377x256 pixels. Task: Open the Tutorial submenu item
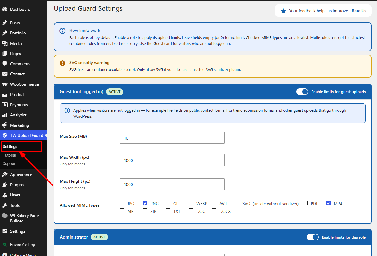coord(10,155)
